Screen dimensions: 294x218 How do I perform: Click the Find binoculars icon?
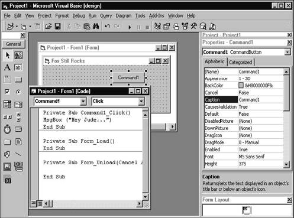click(96, 27)
